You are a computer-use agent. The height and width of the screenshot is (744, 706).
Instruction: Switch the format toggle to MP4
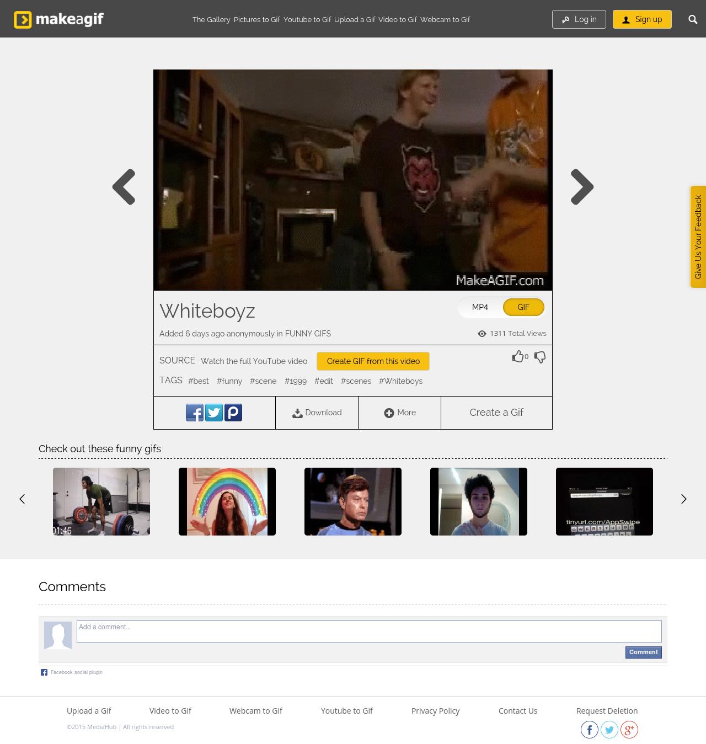[480, 307]
